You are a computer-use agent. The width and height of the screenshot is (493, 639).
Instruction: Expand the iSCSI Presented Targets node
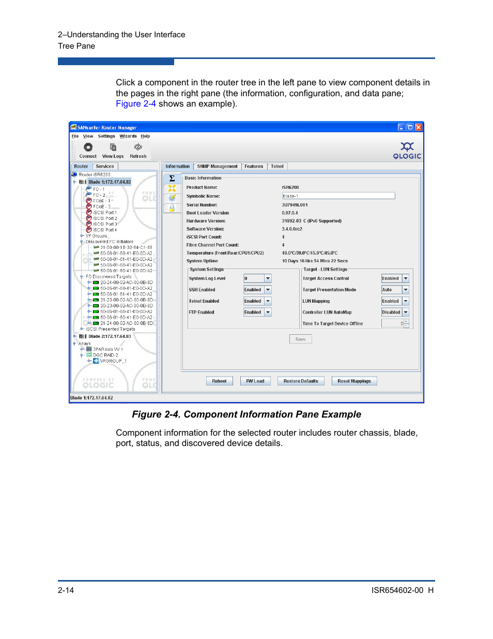82,329
